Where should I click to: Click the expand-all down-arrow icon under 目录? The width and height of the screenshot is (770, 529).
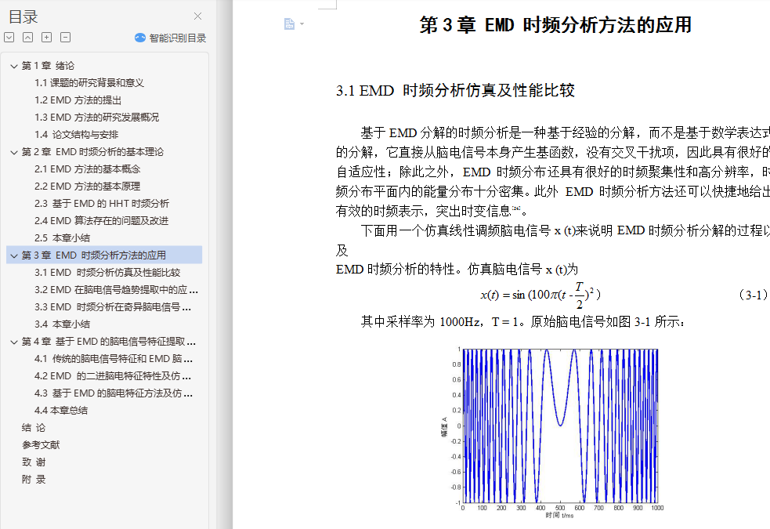pos(9,38)
